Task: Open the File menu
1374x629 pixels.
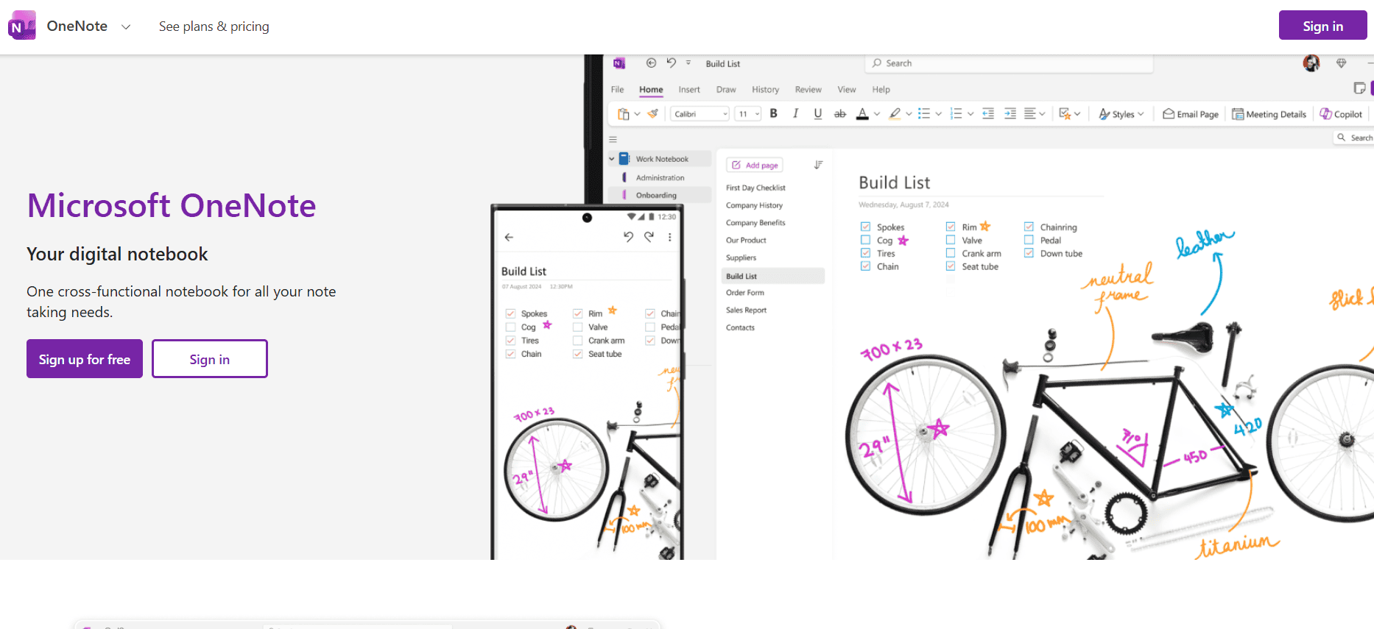Action: click(617, 90)
